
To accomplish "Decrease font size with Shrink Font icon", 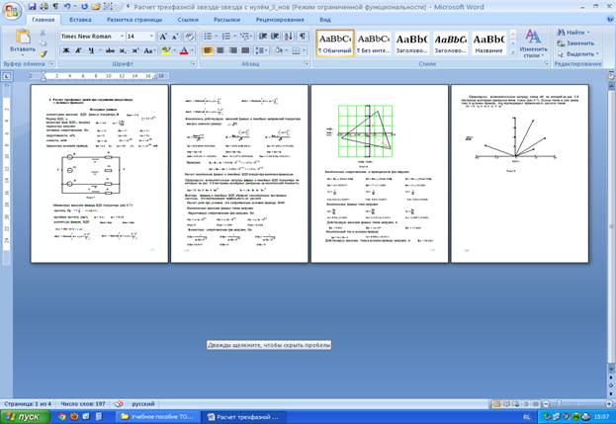I will (175, 37).
